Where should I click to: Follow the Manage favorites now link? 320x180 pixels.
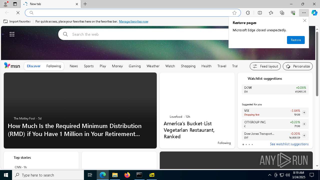coord(133,21)
